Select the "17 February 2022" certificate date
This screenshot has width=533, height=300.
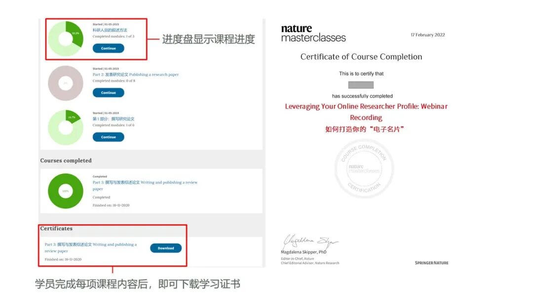point(427,35)
